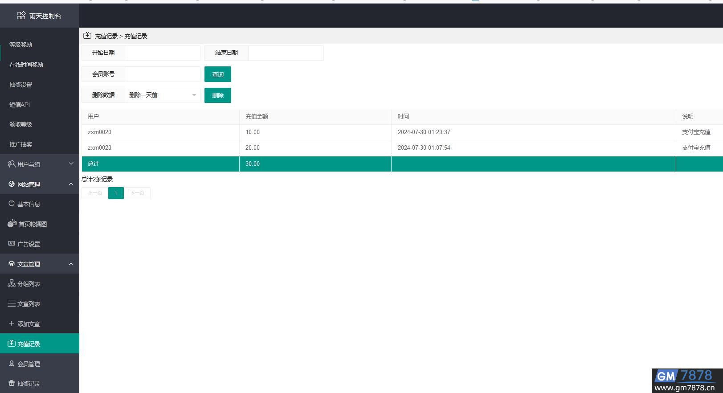723x393 pixels.
Task: Focus the 结束日期 date field
Action: [286, 53]
